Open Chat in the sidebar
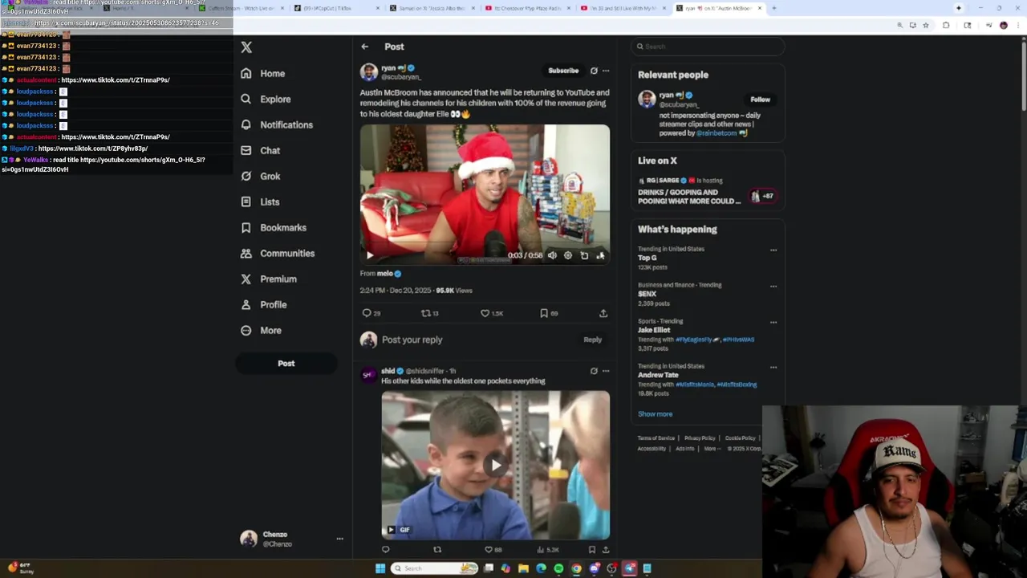The height and width of the screenshot is (578, 1027). coord(260,150)
